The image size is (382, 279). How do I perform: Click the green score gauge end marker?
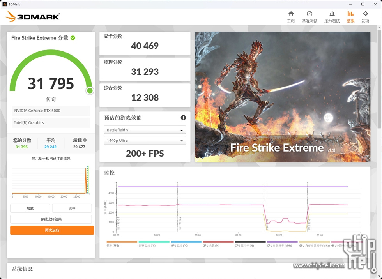(90, 91)
